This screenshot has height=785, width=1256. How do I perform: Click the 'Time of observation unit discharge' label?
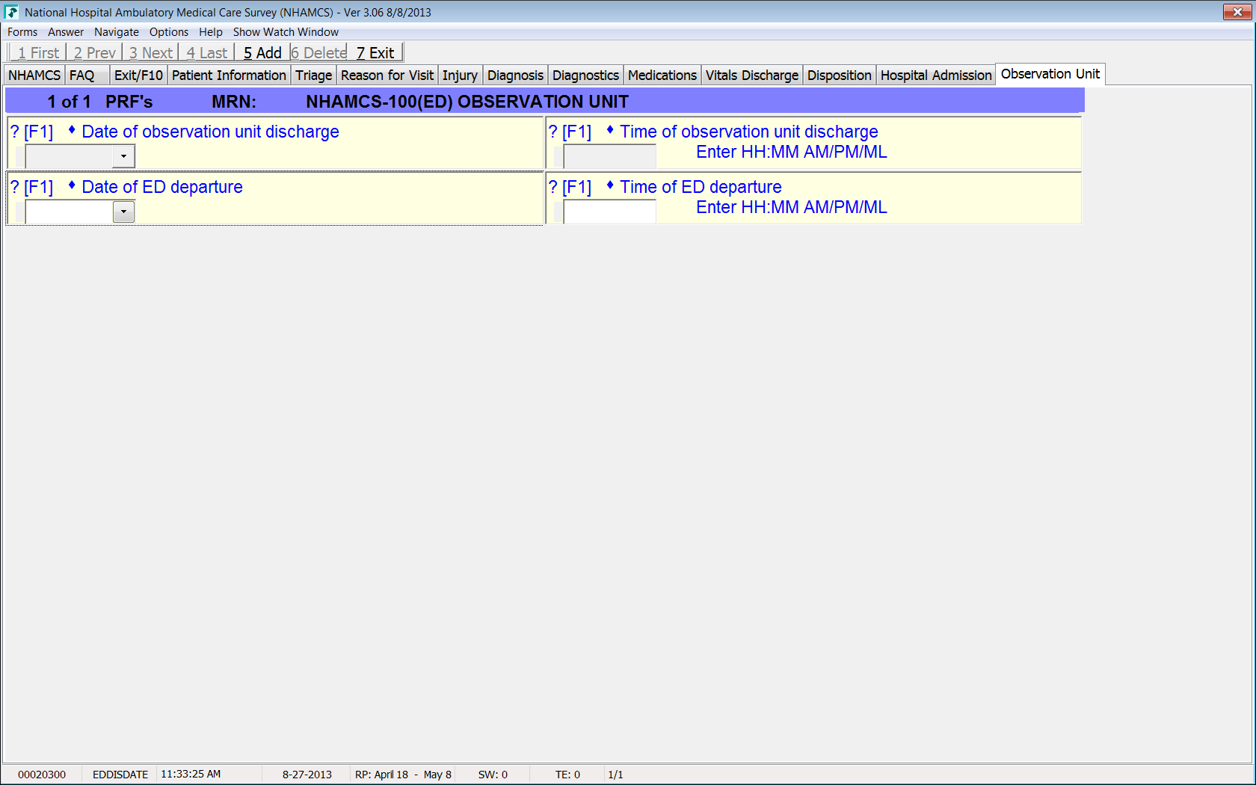coord(749,132)
